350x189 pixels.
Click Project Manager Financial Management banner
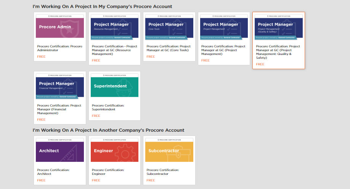pyautogui.click(x=60, y=86)
